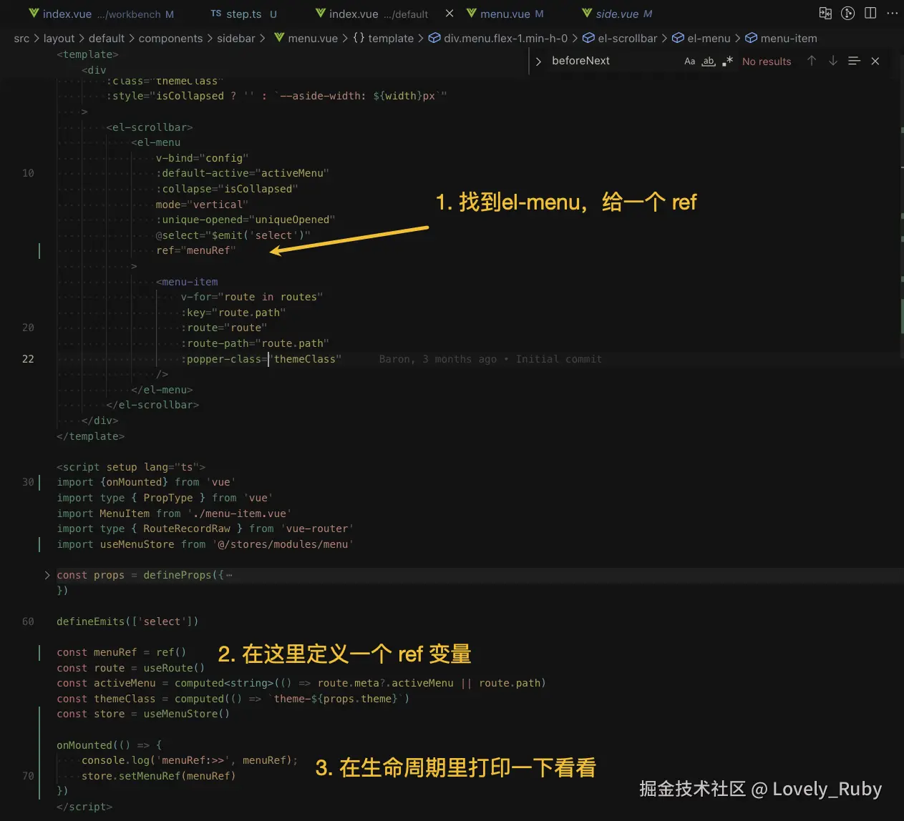The image size is (904, 821).
Task: Open src breadcrumb
Action: click(x=21, y=38)
